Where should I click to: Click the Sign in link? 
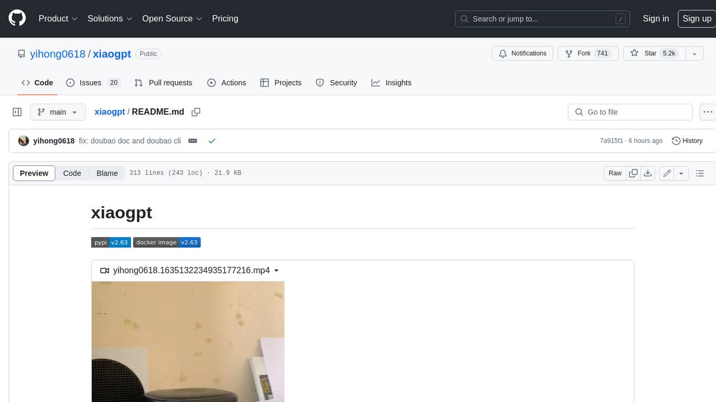[655, 18]
